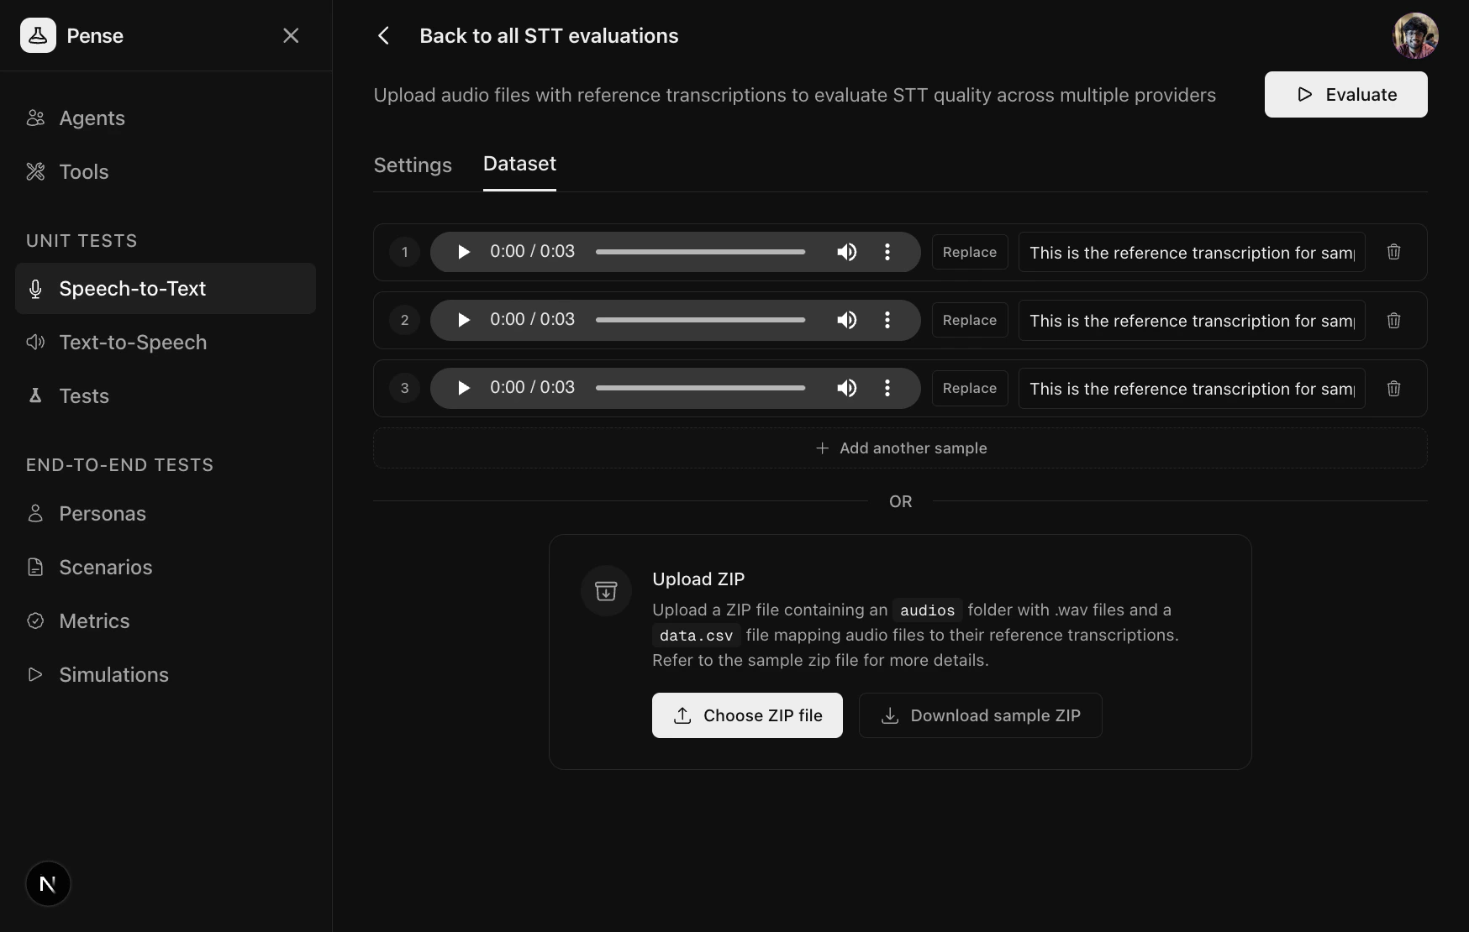This screenshot has width=1469, height=932.
Task: Switch to the Settings tab
Action: coord(412,165)
